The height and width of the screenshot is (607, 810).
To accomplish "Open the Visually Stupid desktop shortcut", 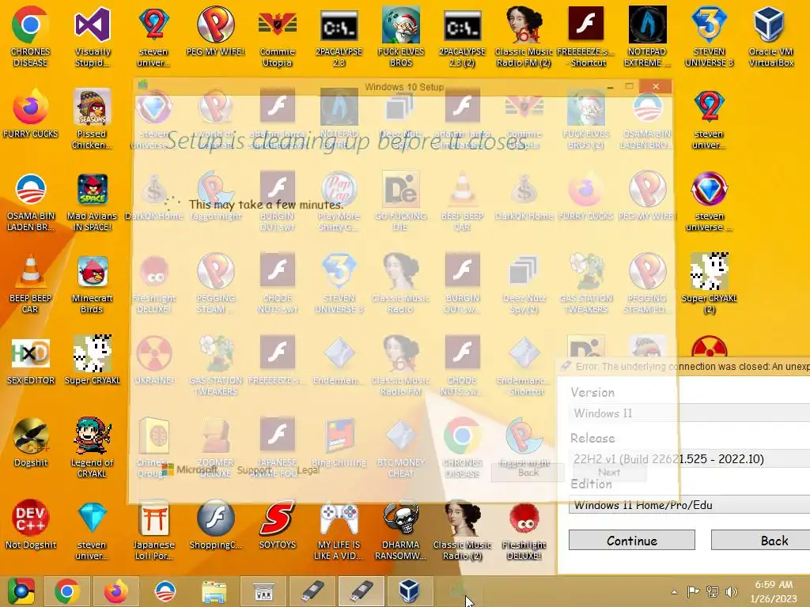I will pos(93,37).
